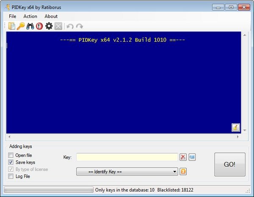Uncheck the Save keys checkbox
The height and width of the screenshot is (197, 254).
point(11,162)
